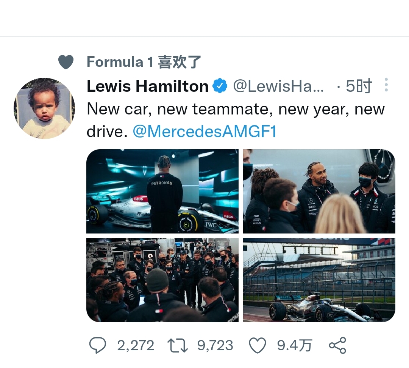View photo of car on the track
The image size is (409, 368).
pyautogui.click(x=319, y=280)
